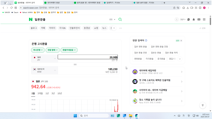Click the 공유 share button
The image size is (212, 119).
pyautogui.click(x=202, y=28)
